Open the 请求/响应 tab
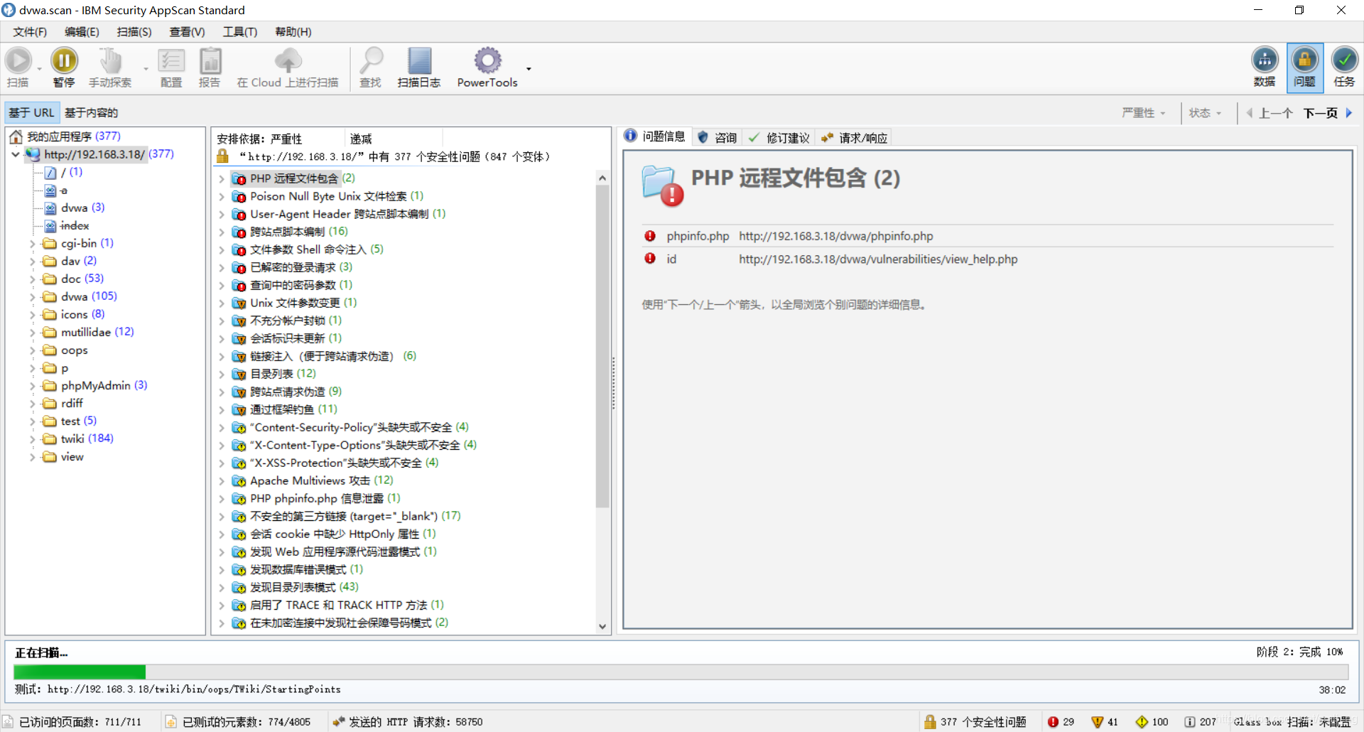1364x732 pixels. [x=855, y=138]
